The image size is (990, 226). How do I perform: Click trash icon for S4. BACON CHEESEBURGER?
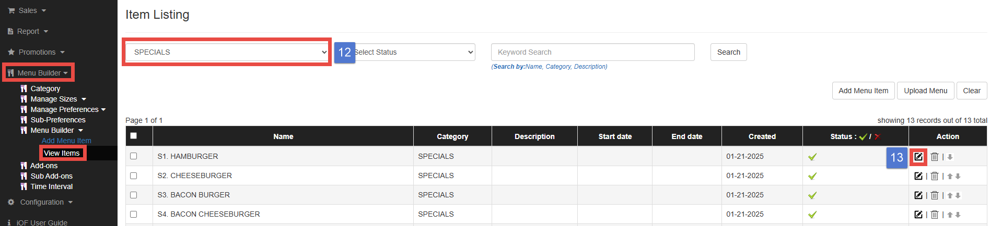(935, 215)
